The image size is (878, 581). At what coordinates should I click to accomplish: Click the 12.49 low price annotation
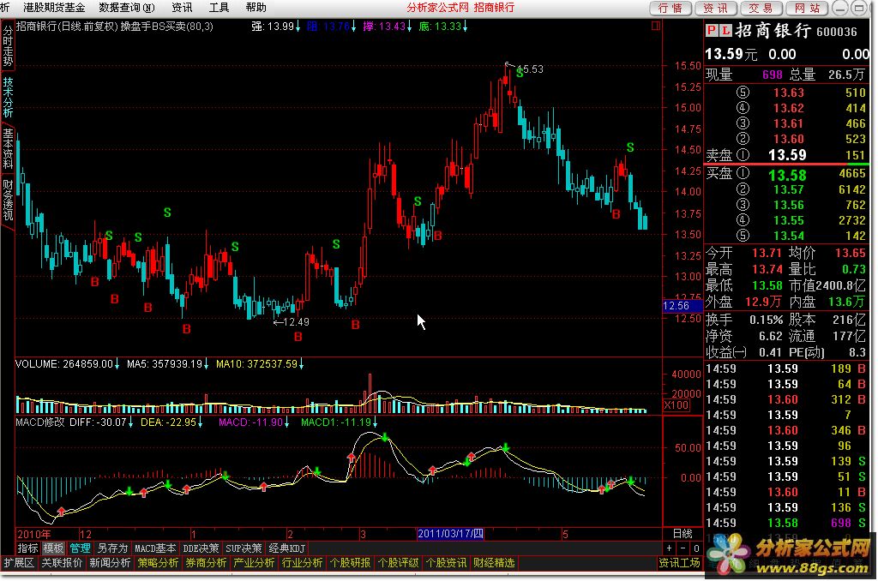[x=292, y=322]
